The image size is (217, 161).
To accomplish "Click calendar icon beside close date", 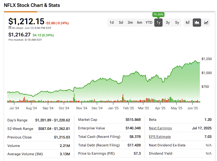I will (x=10, y=28).
